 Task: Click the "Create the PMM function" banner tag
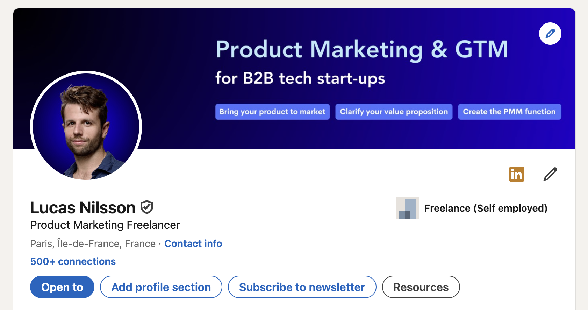pos(509,112)
